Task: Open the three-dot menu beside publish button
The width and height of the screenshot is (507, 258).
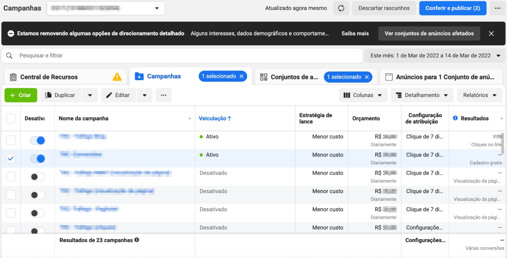Action: (x=497, y=8)
